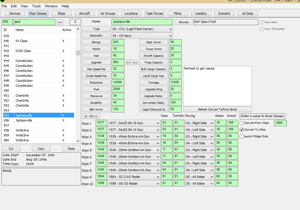Viewport: 300px width, 210px height.
Task: Click the ship class list scrollbar thumb
Action: point(78,53)
